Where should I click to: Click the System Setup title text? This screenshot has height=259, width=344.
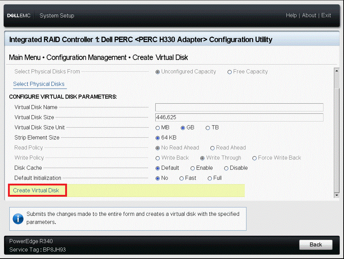coord(57,16)
